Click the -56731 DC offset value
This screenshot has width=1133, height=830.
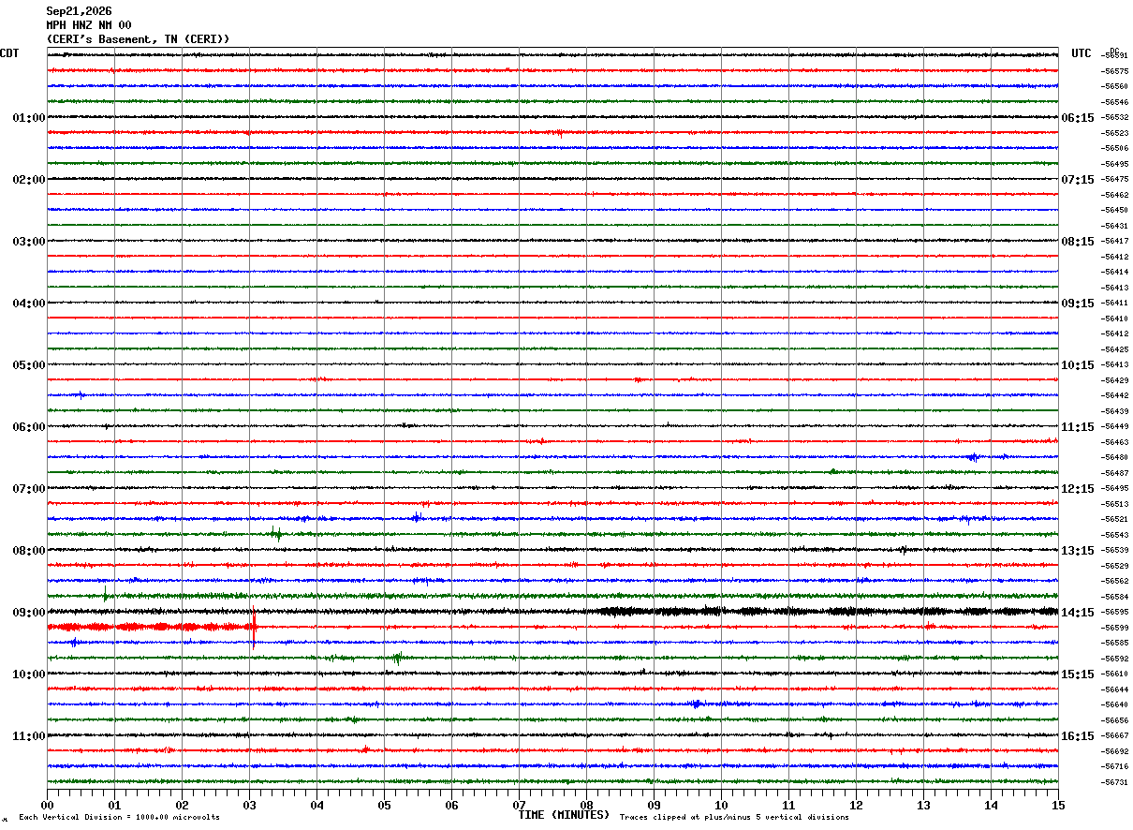click(1115, 782)
